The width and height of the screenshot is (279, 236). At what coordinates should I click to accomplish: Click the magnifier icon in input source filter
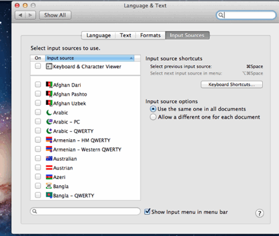(35, 211)
